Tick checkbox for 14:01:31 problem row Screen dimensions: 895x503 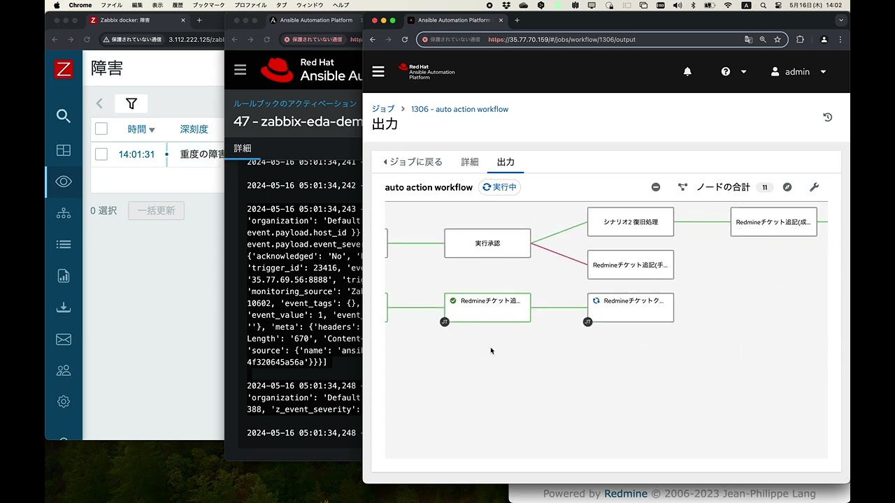101,154
